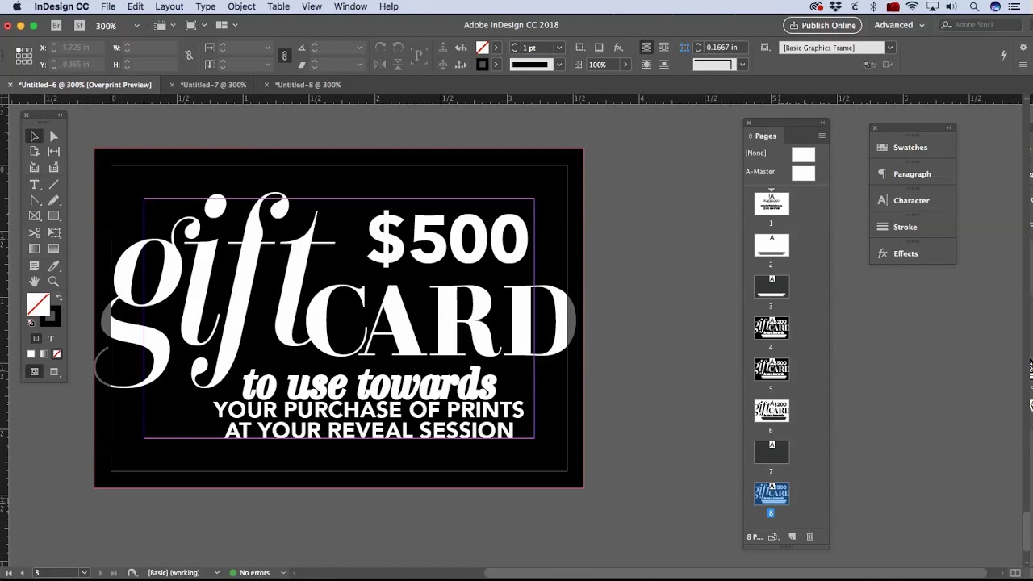The width and height of the screenshot is (1033, 581).
Task: Open the Object menu
Action: click(x=241, y=6)
